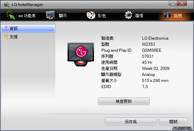Switch to the 顯示 tab
The width and height of the screenshot is (194, 131).
pyautogui.click(x=56, y=15)
